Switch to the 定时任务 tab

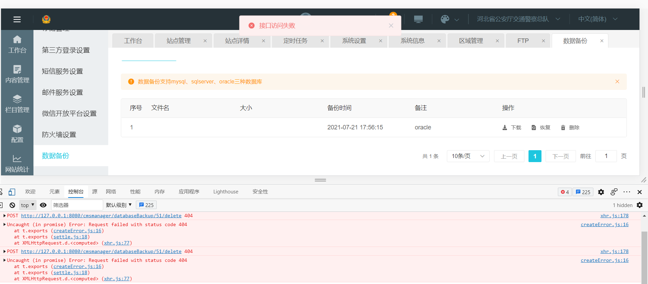point(295,41)
